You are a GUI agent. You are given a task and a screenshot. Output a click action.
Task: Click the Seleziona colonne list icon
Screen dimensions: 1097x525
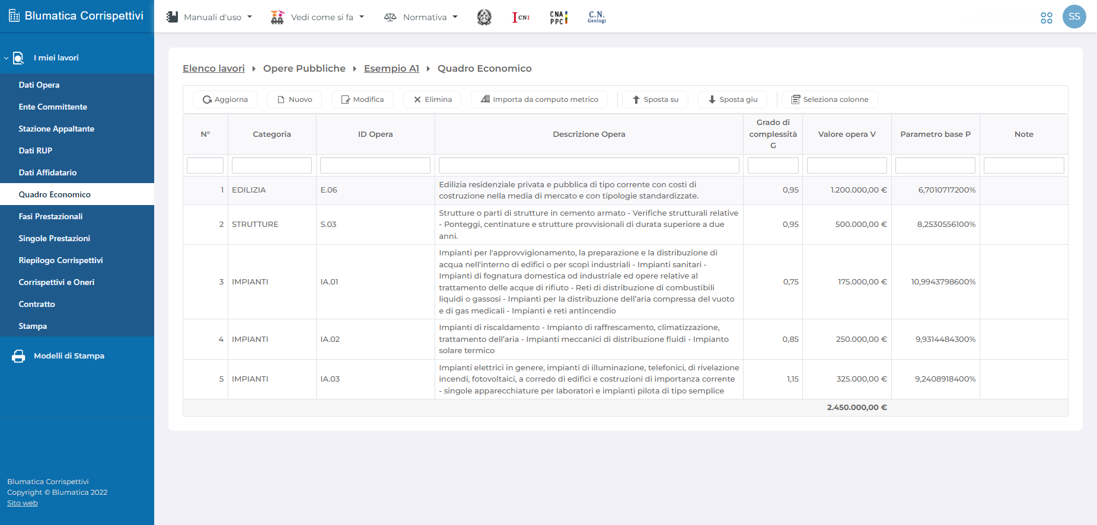(796, 100)
